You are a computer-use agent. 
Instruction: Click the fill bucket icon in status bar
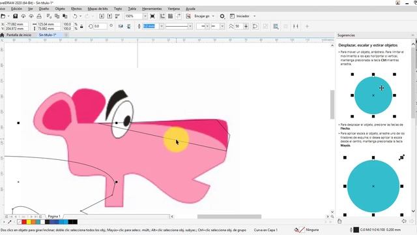coord(296,230)
